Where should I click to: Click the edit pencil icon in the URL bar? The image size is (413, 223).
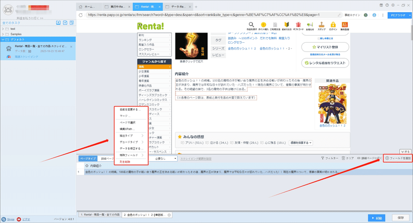(x=339, y=15)
